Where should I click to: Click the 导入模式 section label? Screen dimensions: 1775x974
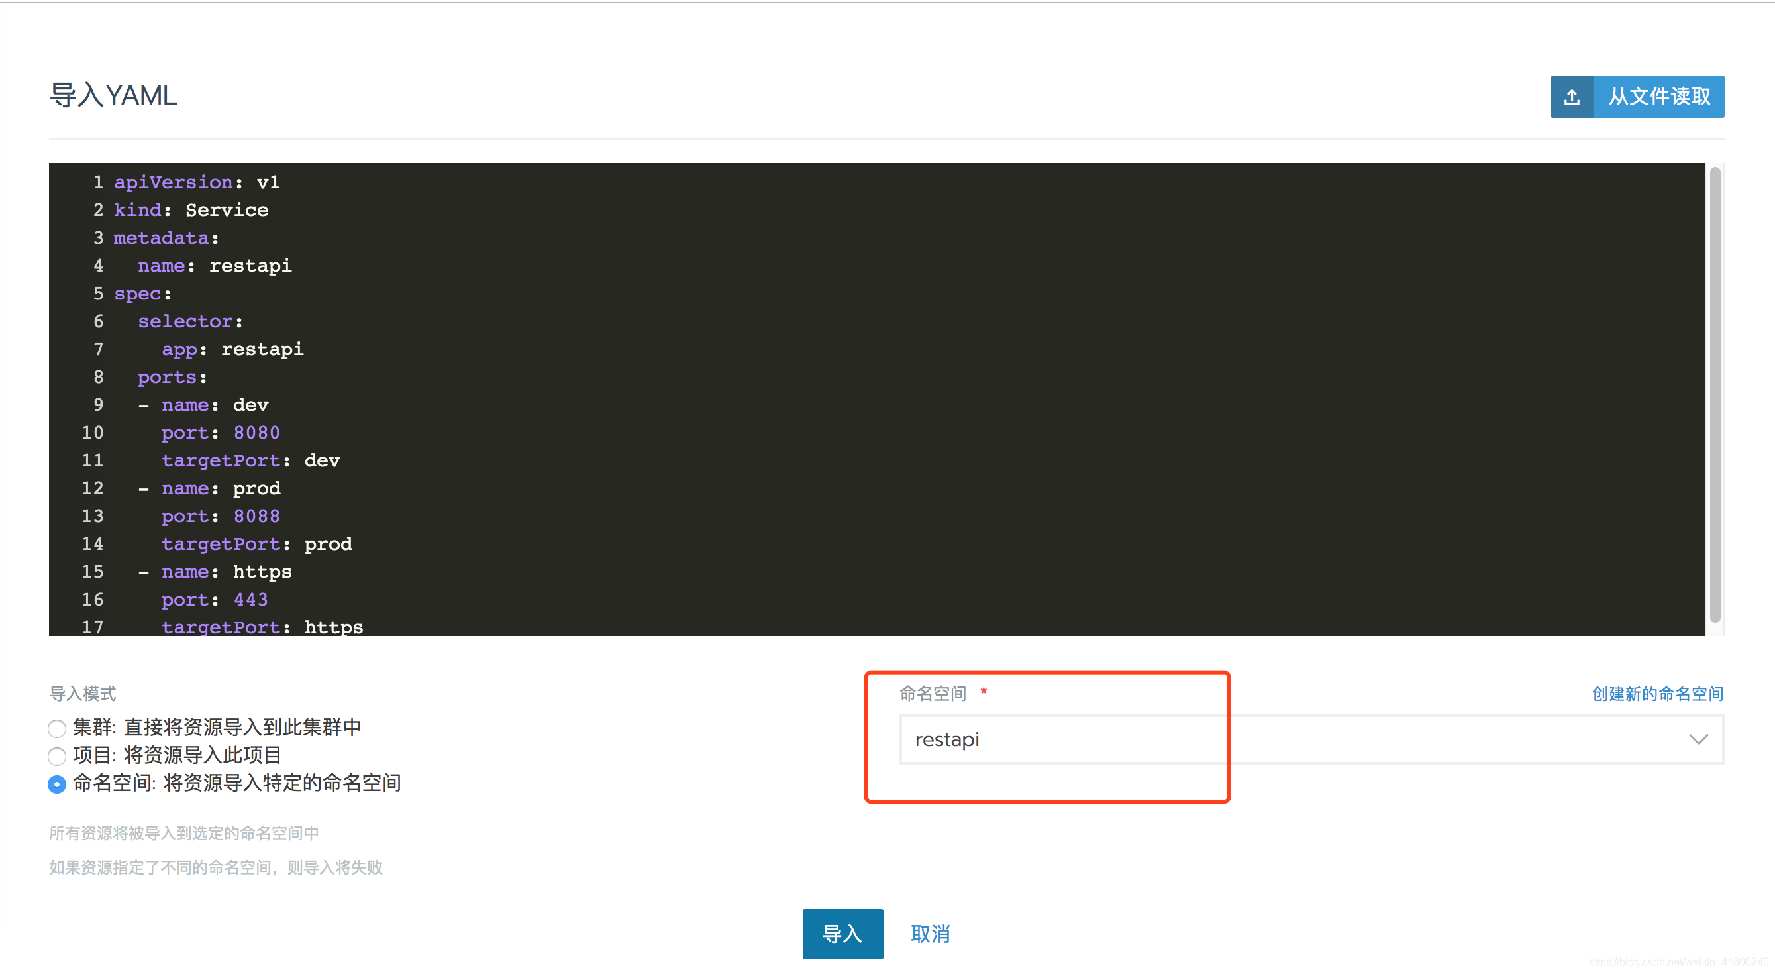coord(83,694)
